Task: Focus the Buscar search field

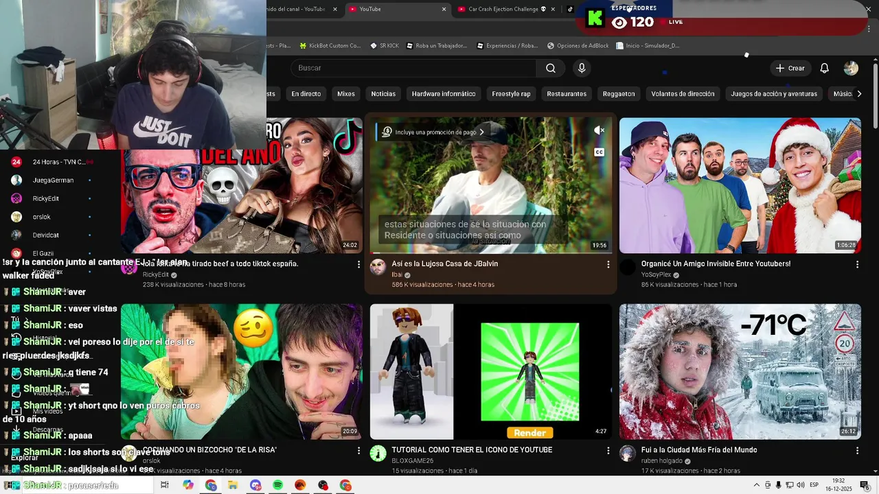Action: tap(414, 68)
